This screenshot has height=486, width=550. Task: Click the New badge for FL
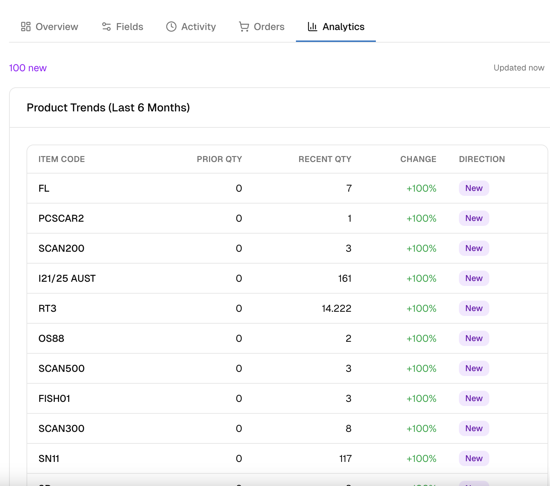pyautogui.click(x=474, y=189)
